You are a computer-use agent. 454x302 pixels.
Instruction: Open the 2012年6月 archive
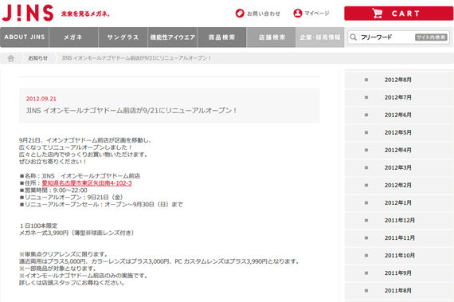(x=399, y=115)
